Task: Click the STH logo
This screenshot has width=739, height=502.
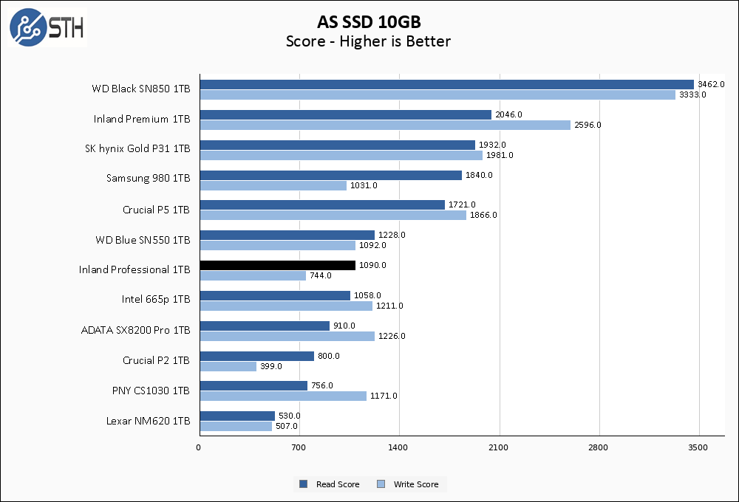Action: pyautogui.click(x=47, y=27)
